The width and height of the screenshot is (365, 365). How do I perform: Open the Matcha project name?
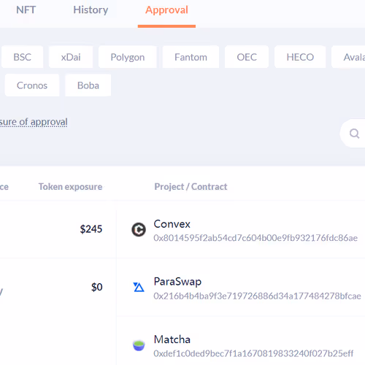pyautogui.click(x=172, y=339)
